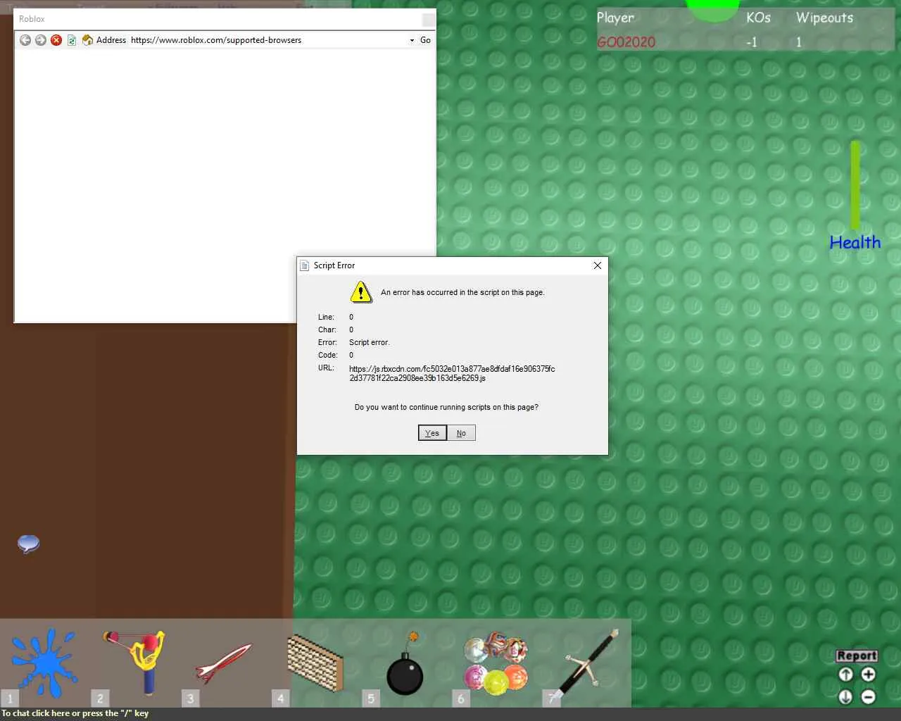Stop loading the Roblox browser page
This screenshot has width=901, height=721.
coord(56,40)
